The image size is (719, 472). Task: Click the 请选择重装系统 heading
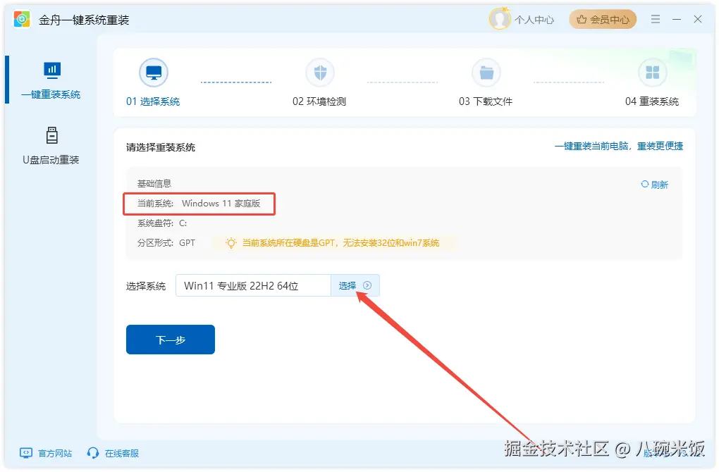coord(161,147)
